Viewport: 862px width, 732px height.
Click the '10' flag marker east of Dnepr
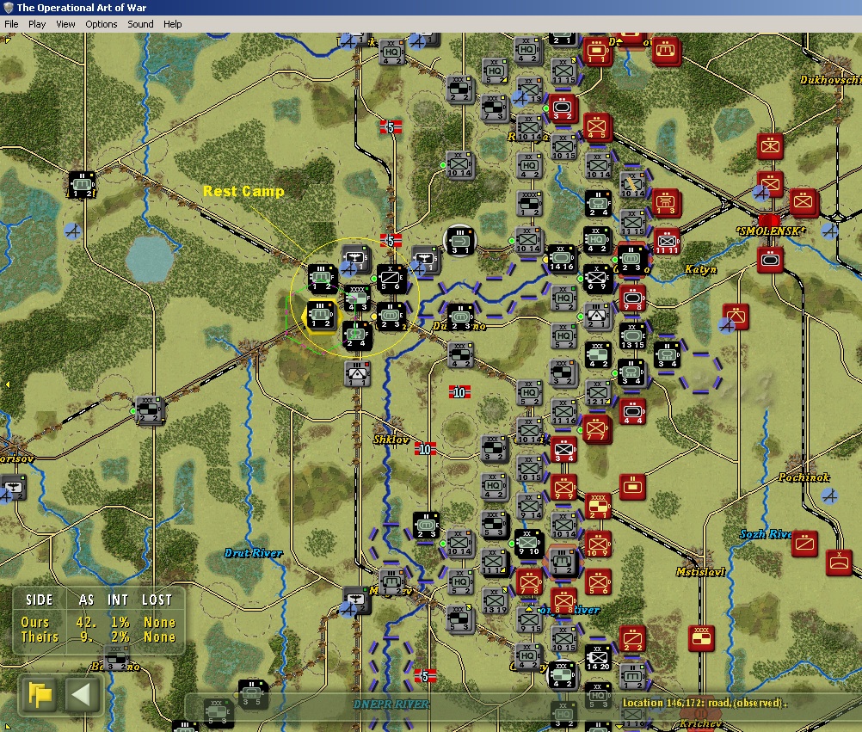click(x=459, y=392)
